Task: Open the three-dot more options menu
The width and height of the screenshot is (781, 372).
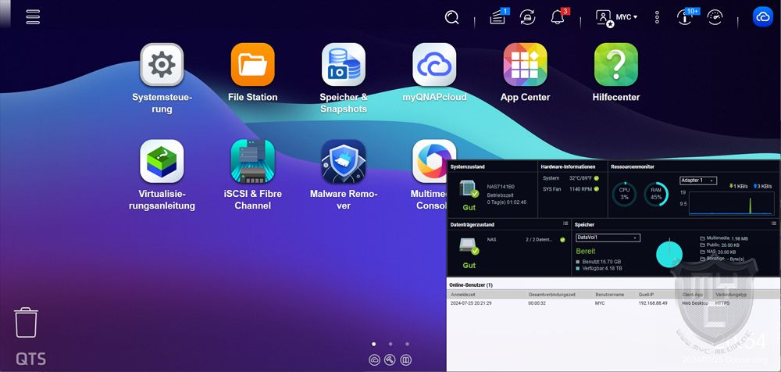Action: coord(657,17)
